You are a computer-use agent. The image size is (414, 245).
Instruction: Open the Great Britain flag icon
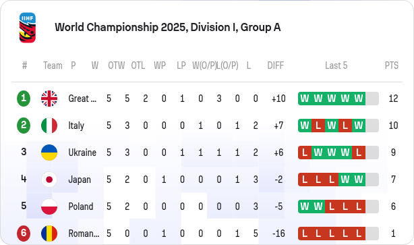(x=49, y=99)
